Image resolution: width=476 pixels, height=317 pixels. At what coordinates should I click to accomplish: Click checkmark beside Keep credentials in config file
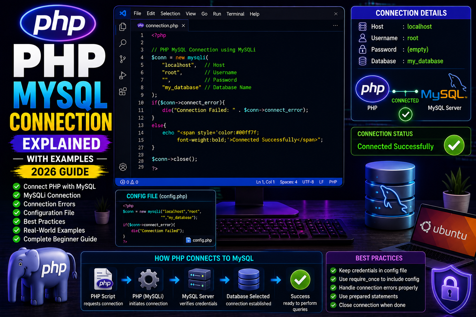[333, 271]
